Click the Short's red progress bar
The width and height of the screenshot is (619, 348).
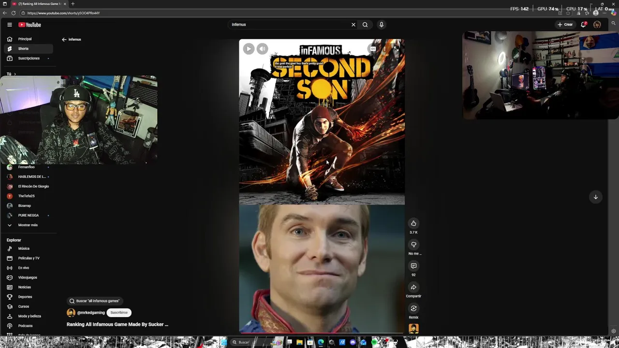(x=322, y=333)
